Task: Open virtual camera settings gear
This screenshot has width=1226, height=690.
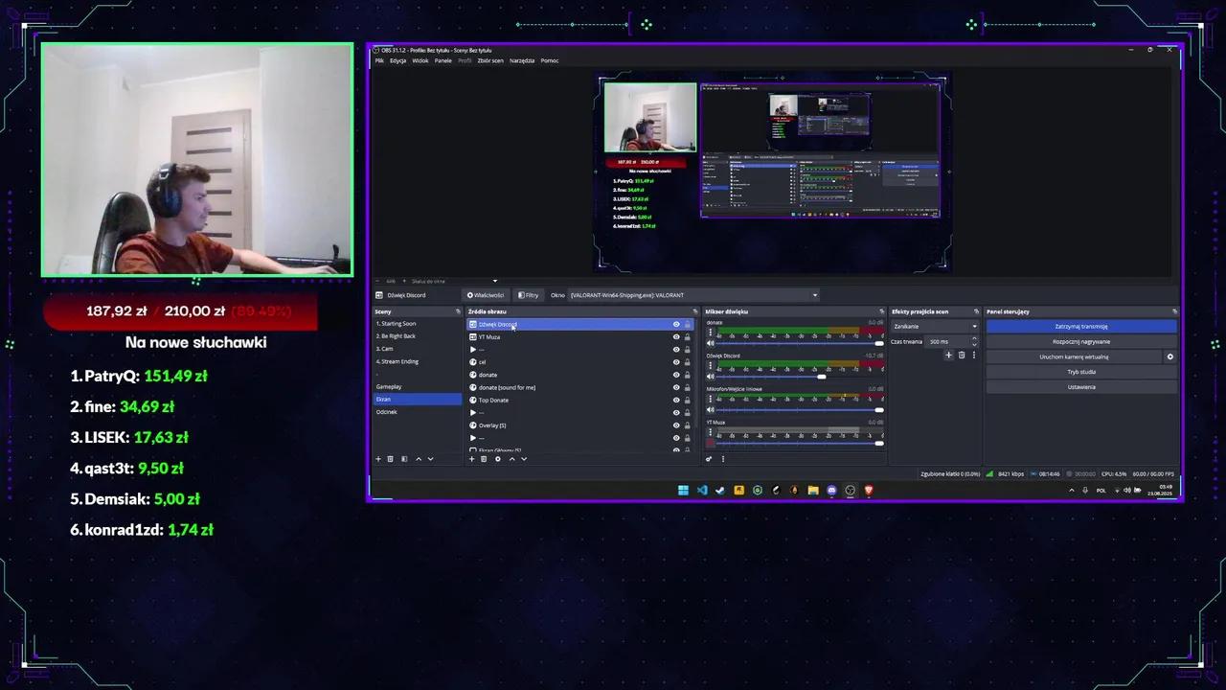Action: pos(1169,356)
